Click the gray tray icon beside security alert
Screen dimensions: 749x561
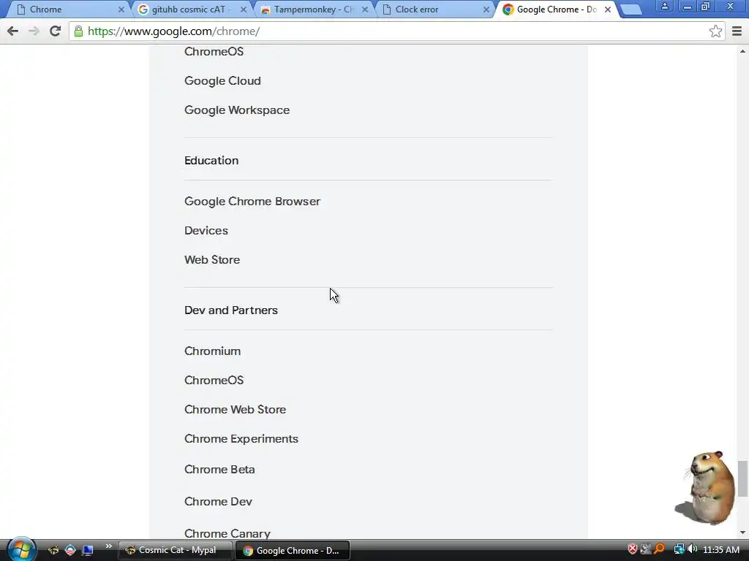point(645,549)
